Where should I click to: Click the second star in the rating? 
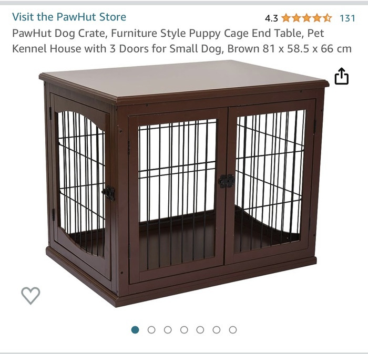tap(296, 18)
